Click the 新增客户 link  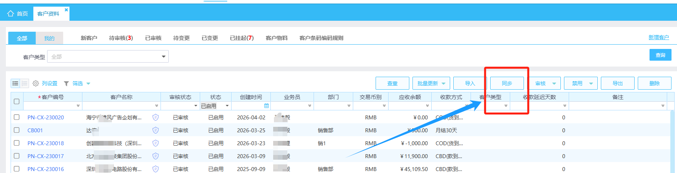659,37
